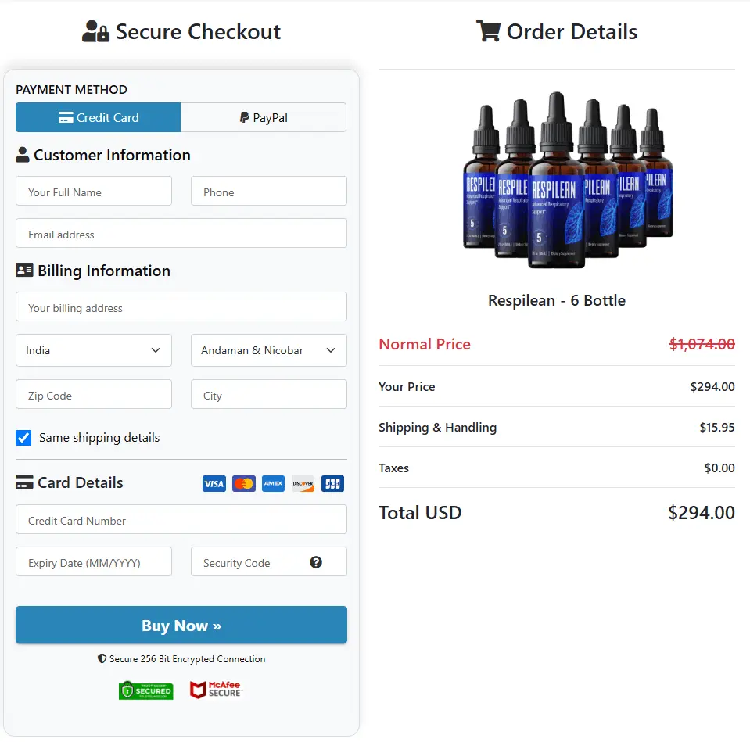This screenshot has width=750, height=742.
Task: Uncheck the Same shipping details checkbox
Action: pyautogui.click(x=23, y=437)
